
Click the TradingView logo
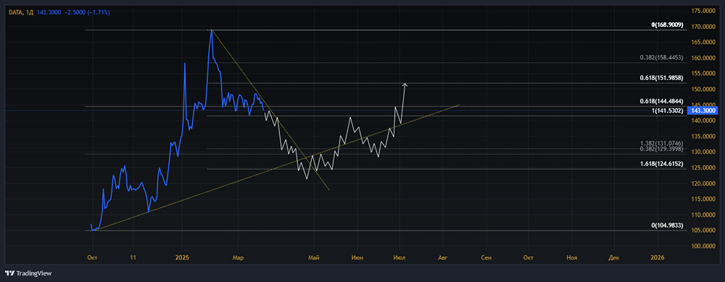(28, 273)
